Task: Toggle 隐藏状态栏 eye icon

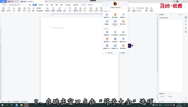Action: [x=123, y=39]
